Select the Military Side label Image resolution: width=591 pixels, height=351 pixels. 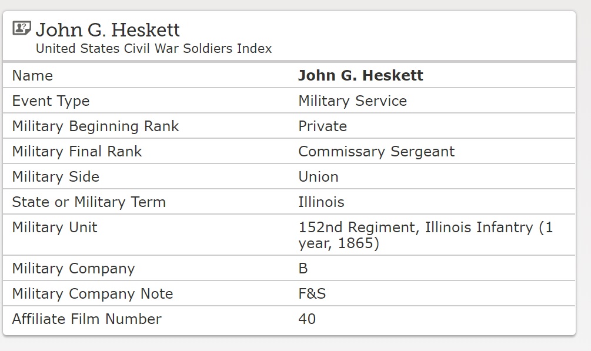click(55, 177)
